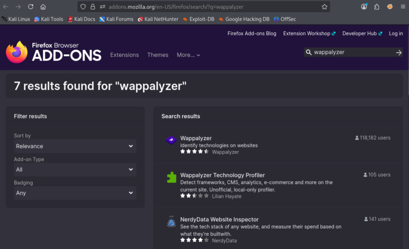Image resolution: width=409 pixels, height=249 pixels.
Task: Click the NerdyData flask icon
Action: click(x=171, y=221)
